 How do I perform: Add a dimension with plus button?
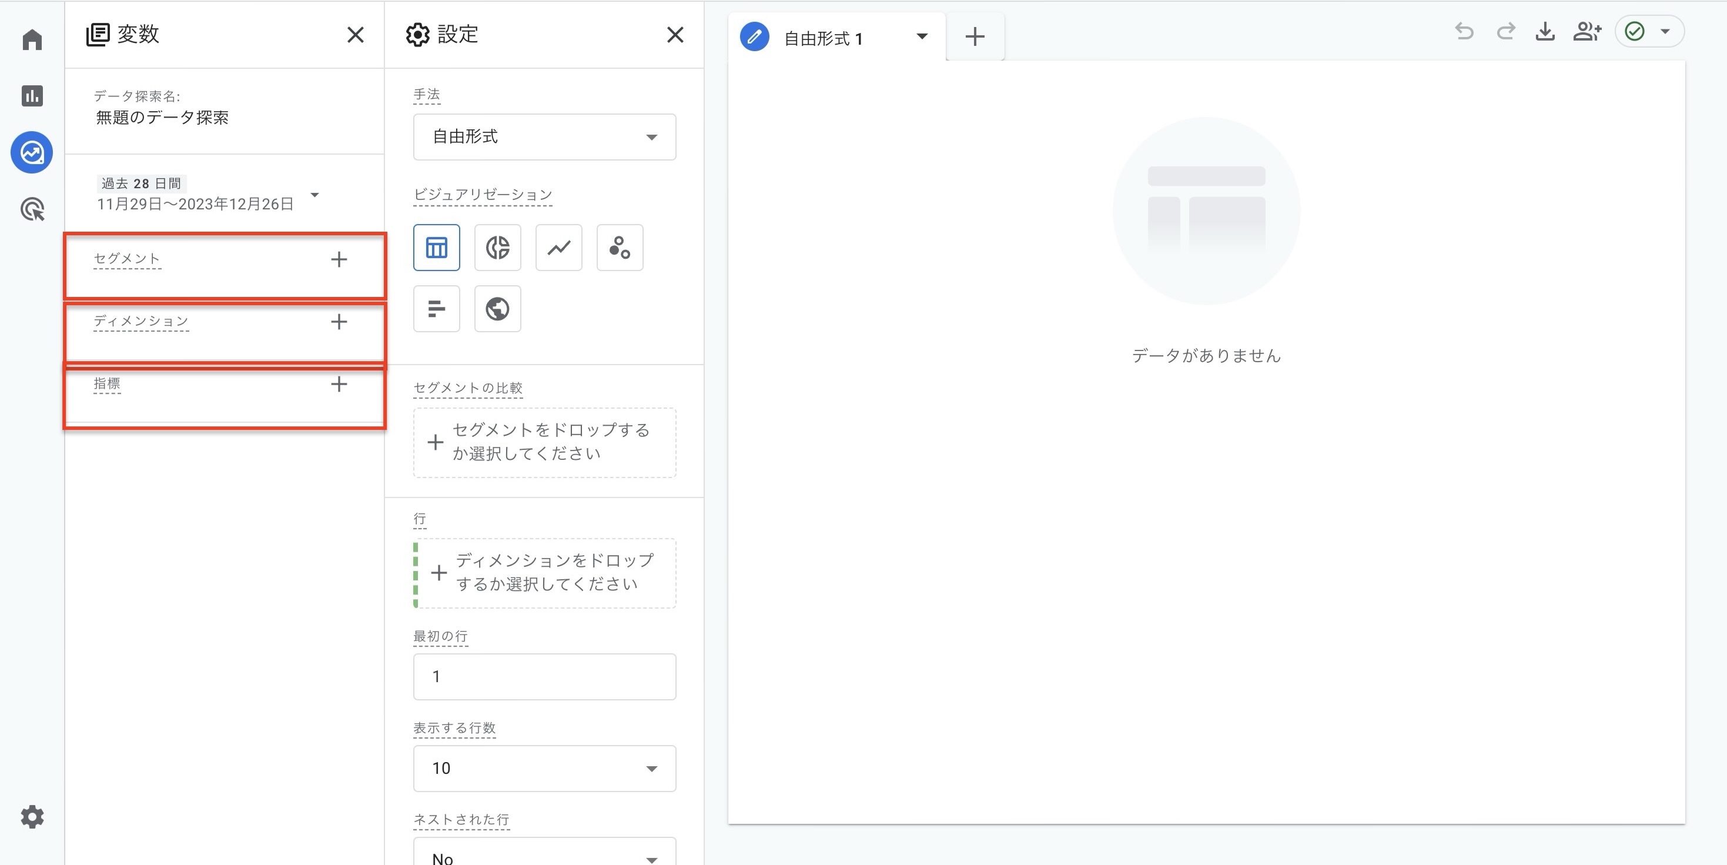click(339, 322)
